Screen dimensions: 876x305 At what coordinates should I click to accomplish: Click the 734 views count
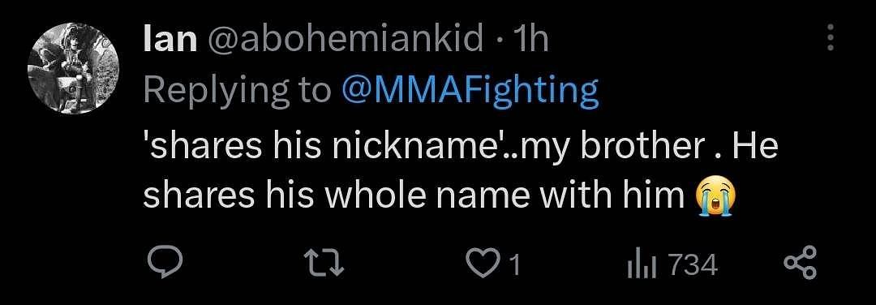pos(693,265)
